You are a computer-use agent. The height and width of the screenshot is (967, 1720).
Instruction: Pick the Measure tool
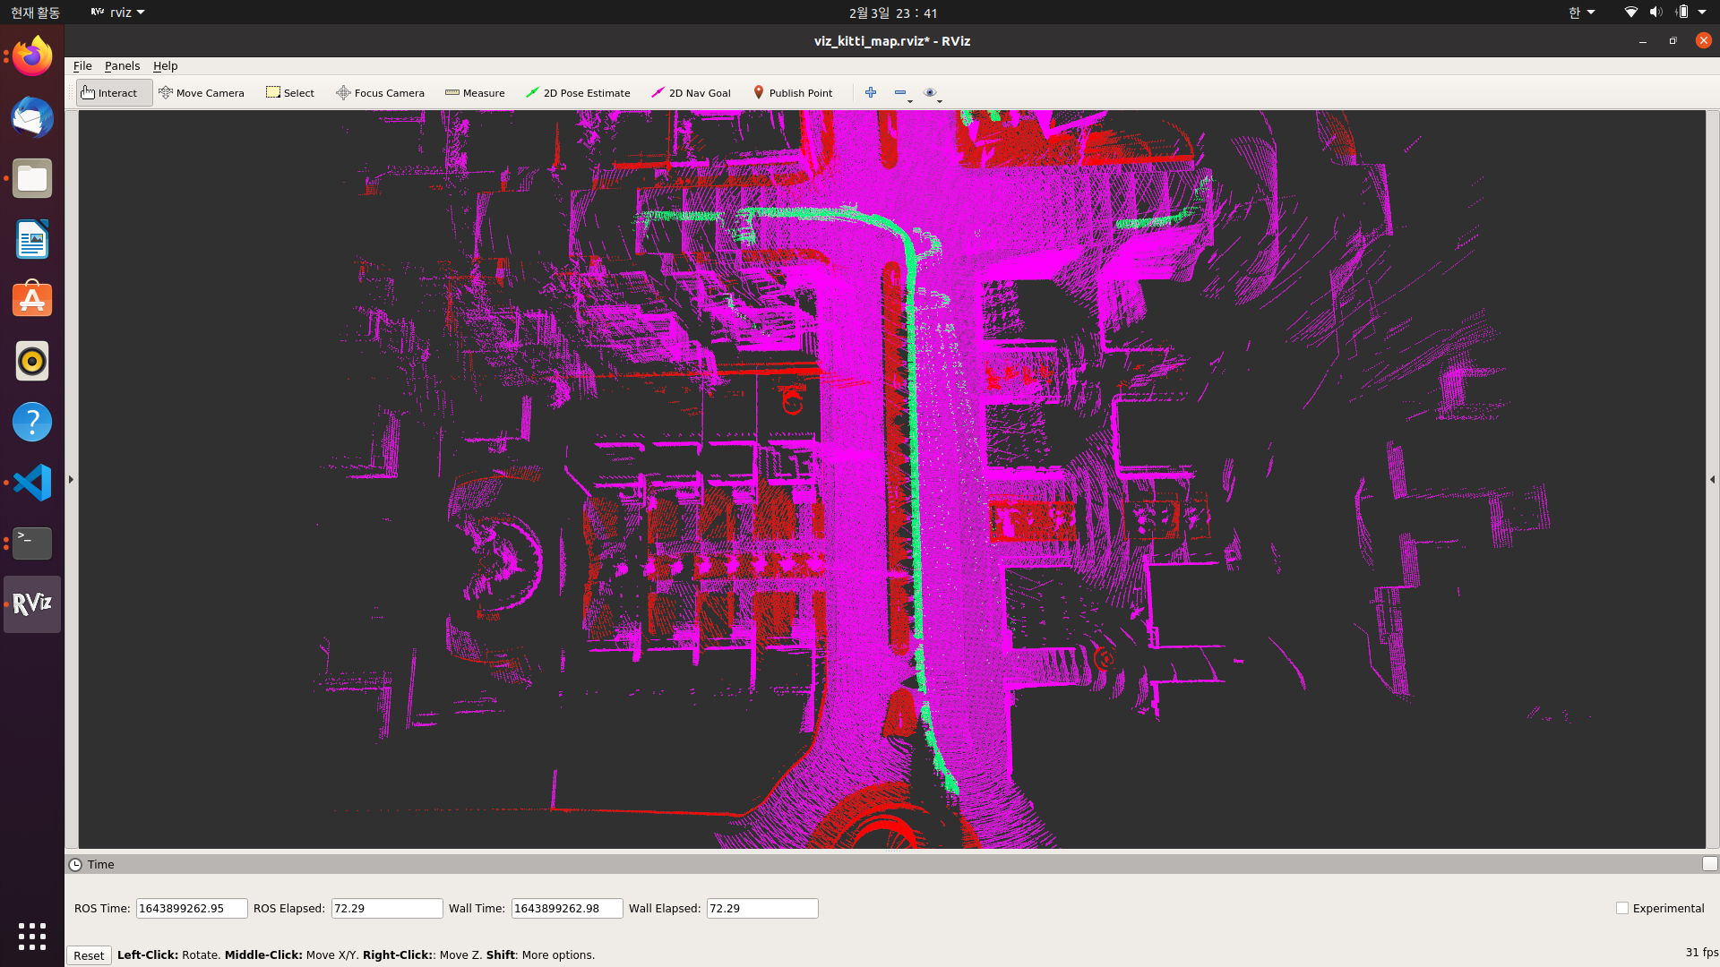point(475,93)
